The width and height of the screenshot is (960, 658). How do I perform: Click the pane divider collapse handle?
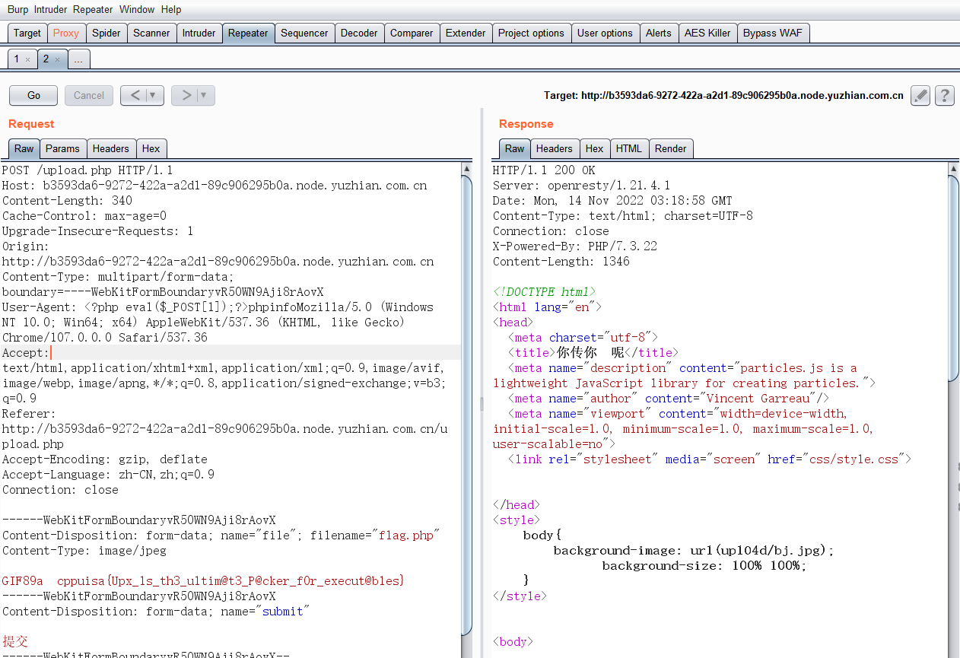tap(481, 405)
